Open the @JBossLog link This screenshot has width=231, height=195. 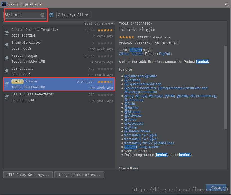coord(134,100)
